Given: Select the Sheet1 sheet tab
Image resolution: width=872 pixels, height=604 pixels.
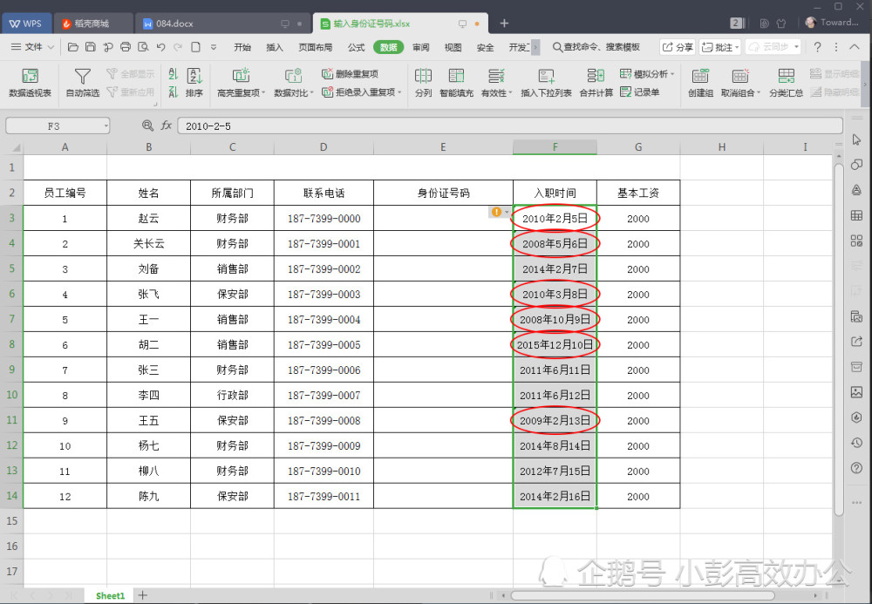Looking at the screenshot, I should (110, 595).
